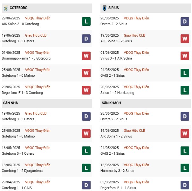
Task: Click the L badge for Goteborg 1-2 Djurgardens
Action: tap(86, 168)
